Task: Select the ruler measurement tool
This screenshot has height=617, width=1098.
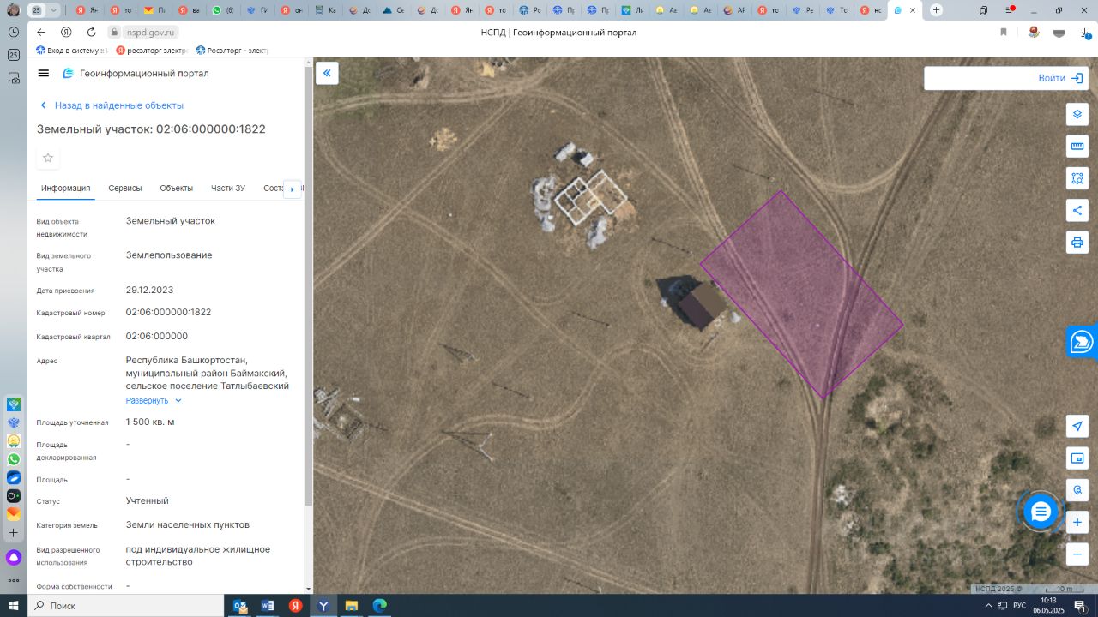Action: coord(1077,146)
